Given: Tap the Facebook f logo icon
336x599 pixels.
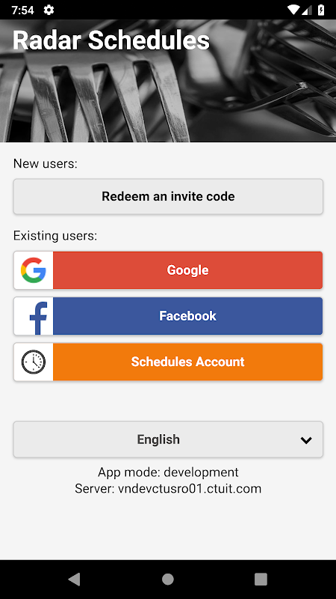Looking at the screenshot, I should pyautogui.click(x=38, y=317).
